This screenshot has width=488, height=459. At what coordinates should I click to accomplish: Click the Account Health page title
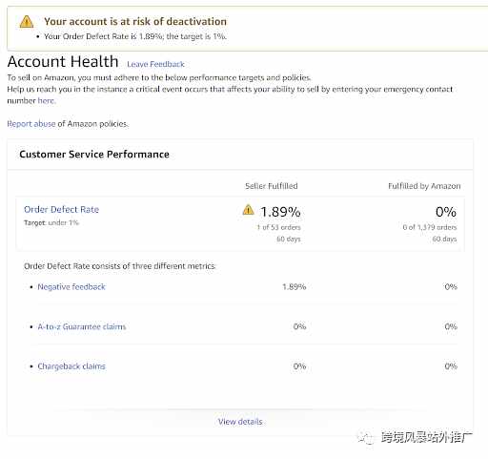(x=63, y=61)
